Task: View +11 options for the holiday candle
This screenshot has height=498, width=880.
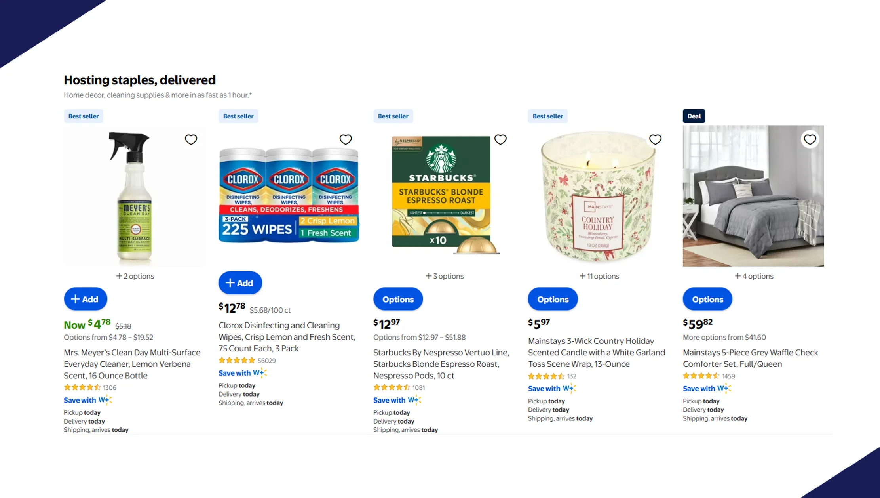Action: coord(599,276)
